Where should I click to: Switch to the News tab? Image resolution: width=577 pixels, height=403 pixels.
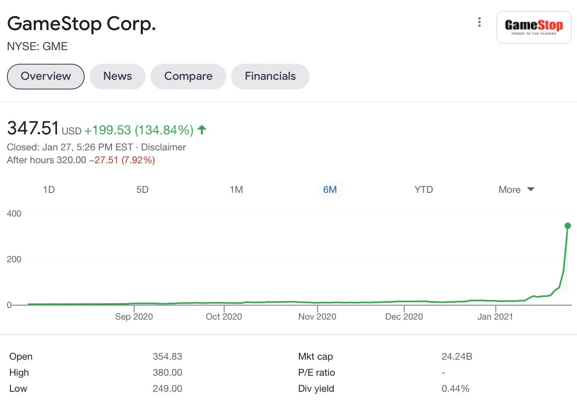point(117,76)
